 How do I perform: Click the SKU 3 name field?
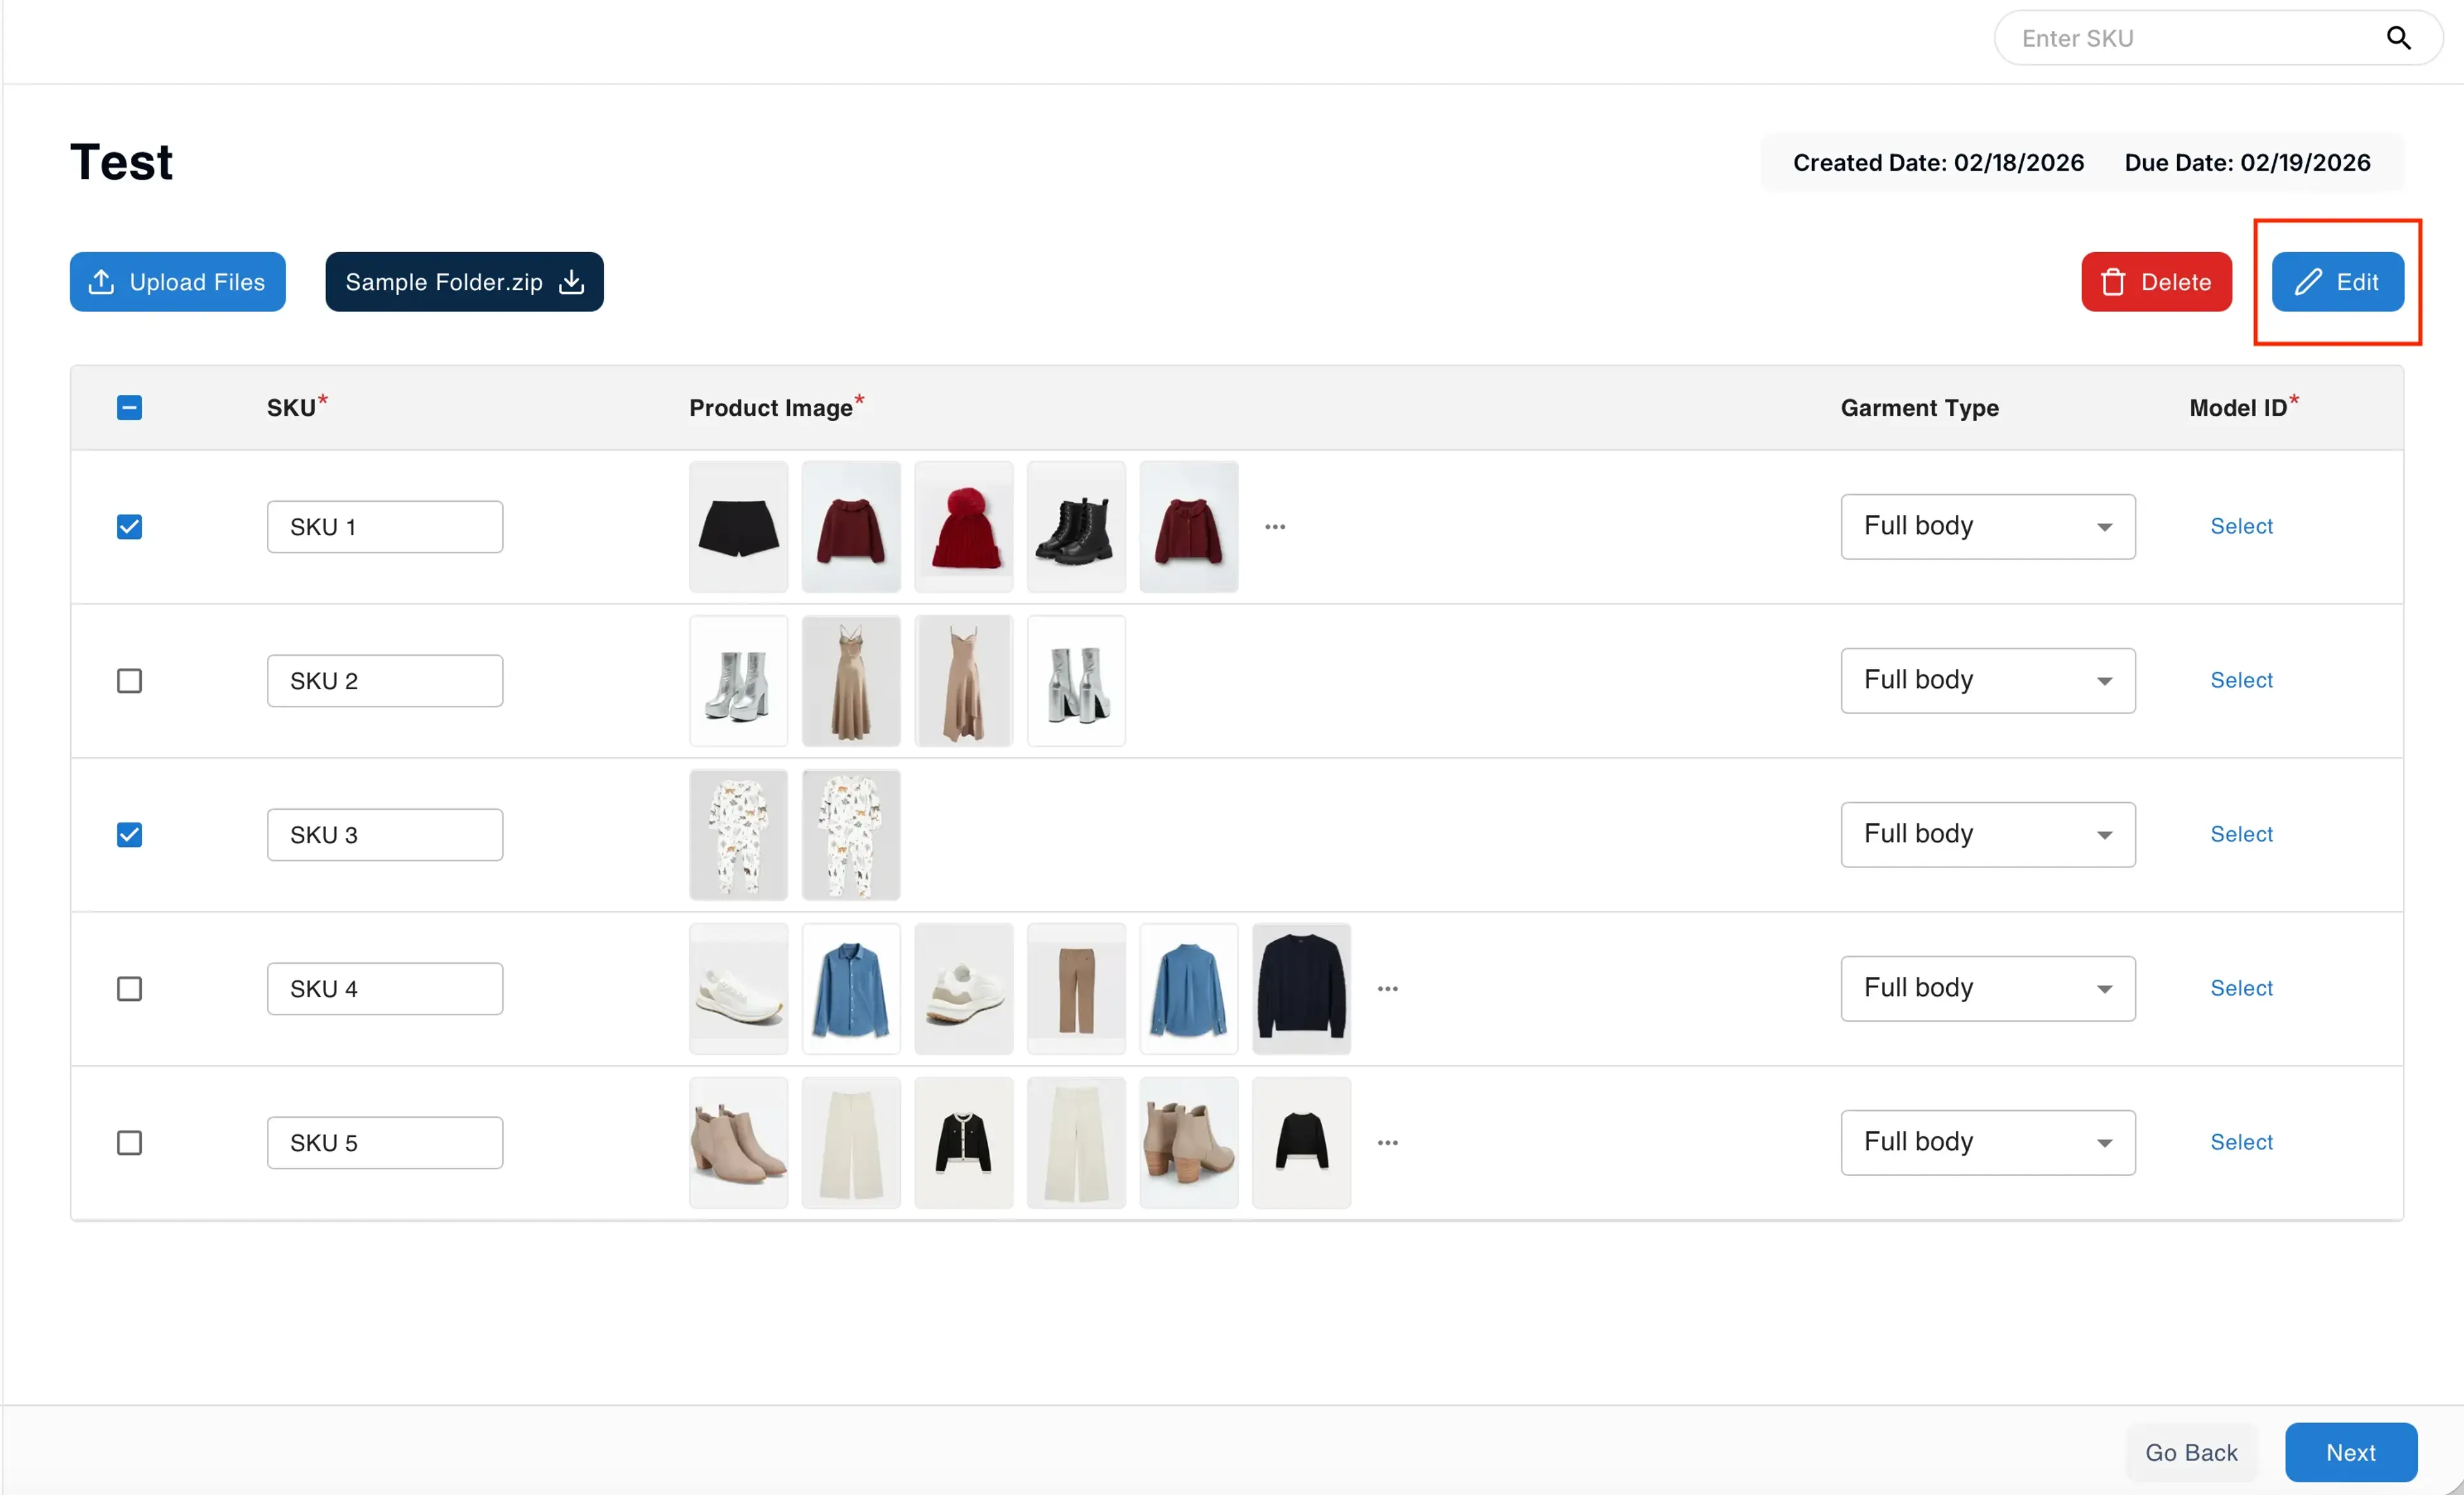point(385,835)
